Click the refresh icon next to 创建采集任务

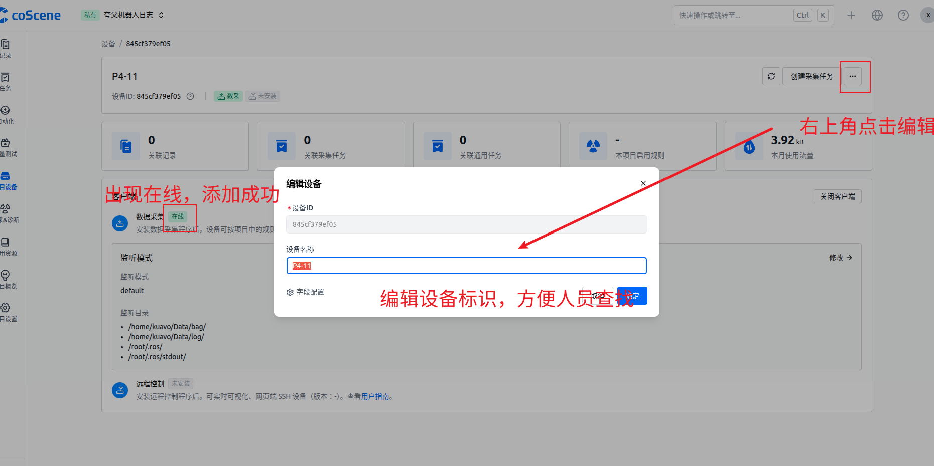(771, 76)
